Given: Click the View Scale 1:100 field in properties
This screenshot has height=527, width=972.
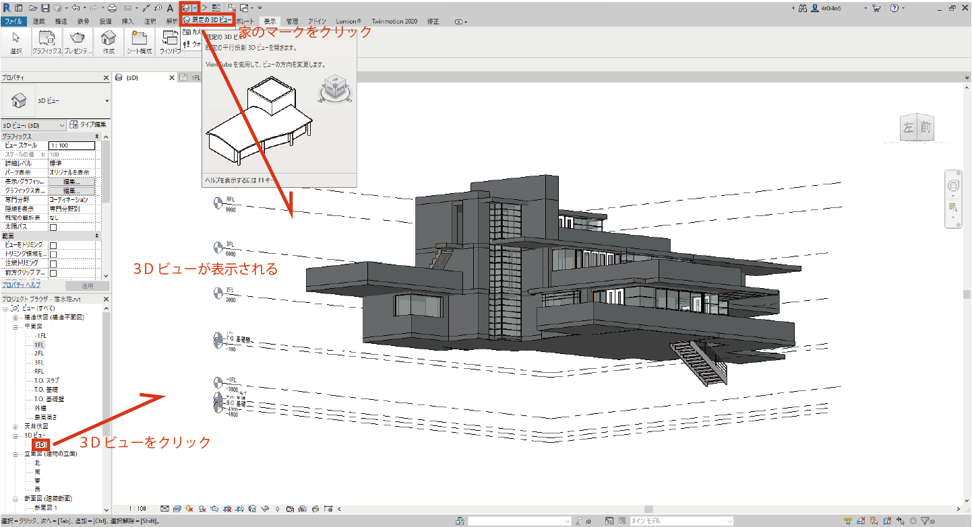Looking at the screenshot, I should (x=71, y=145).
